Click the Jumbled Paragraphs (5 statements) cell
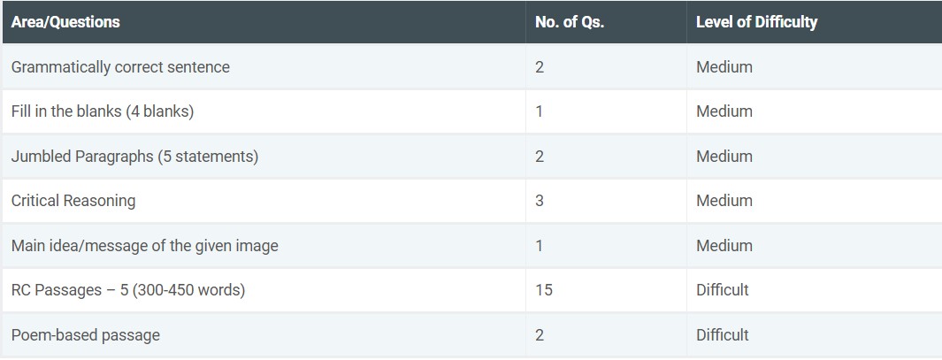The image size is (942, 360). point(134,157)
